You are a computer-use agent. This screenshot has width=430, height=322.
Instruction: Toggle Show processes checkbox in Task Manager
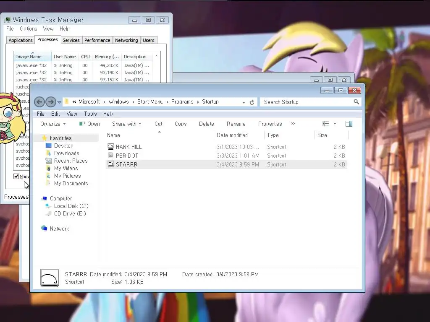coord(16,177)
